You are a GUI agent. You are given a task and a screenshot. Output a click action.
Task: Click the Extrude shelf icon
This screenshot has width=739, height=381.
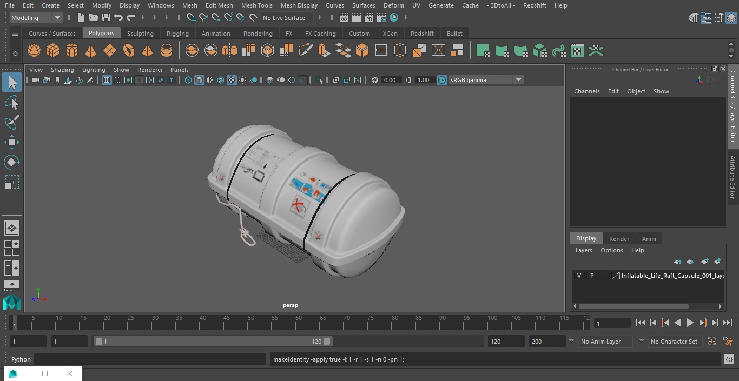[x=324, y=51]
